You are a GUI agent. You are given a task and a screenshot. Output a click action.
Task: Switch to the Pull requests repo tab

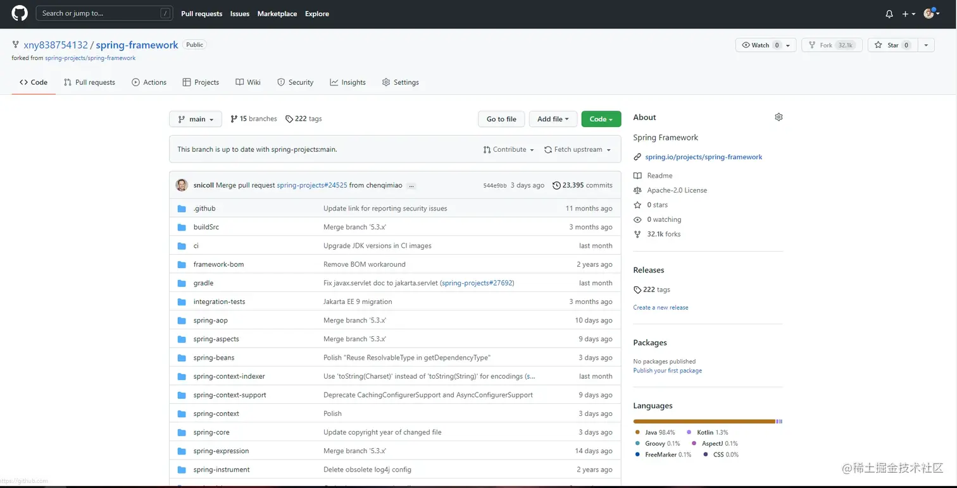89,82
